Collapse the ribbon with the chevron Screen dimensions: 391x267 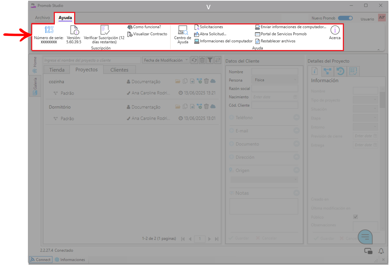(378, 50)
